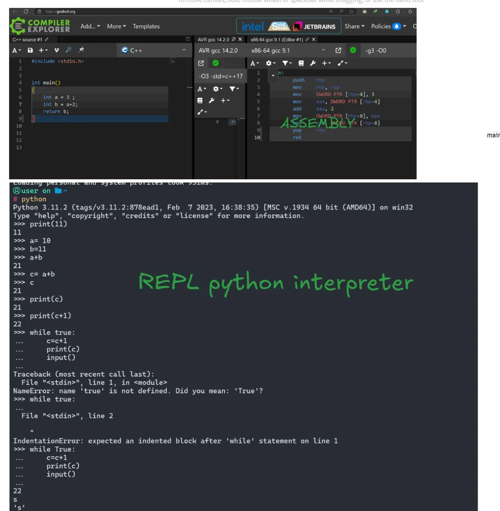Open popout icon beside x86-64 compiler picker
The width and height of the screenshot is (500, 511).
click(x=338, y=50)
